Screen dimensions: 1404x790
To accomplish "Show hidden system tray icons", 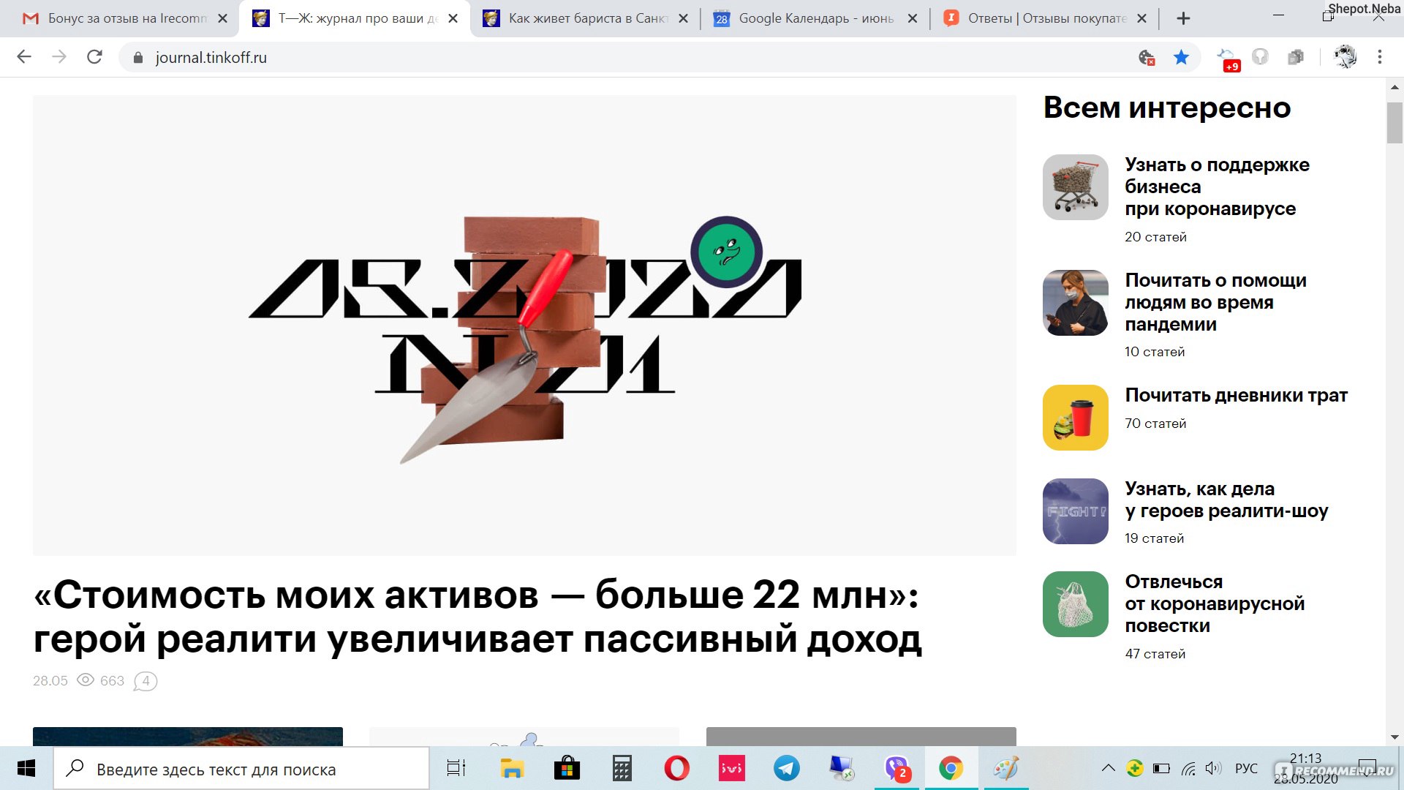I will click(1109, 768).
